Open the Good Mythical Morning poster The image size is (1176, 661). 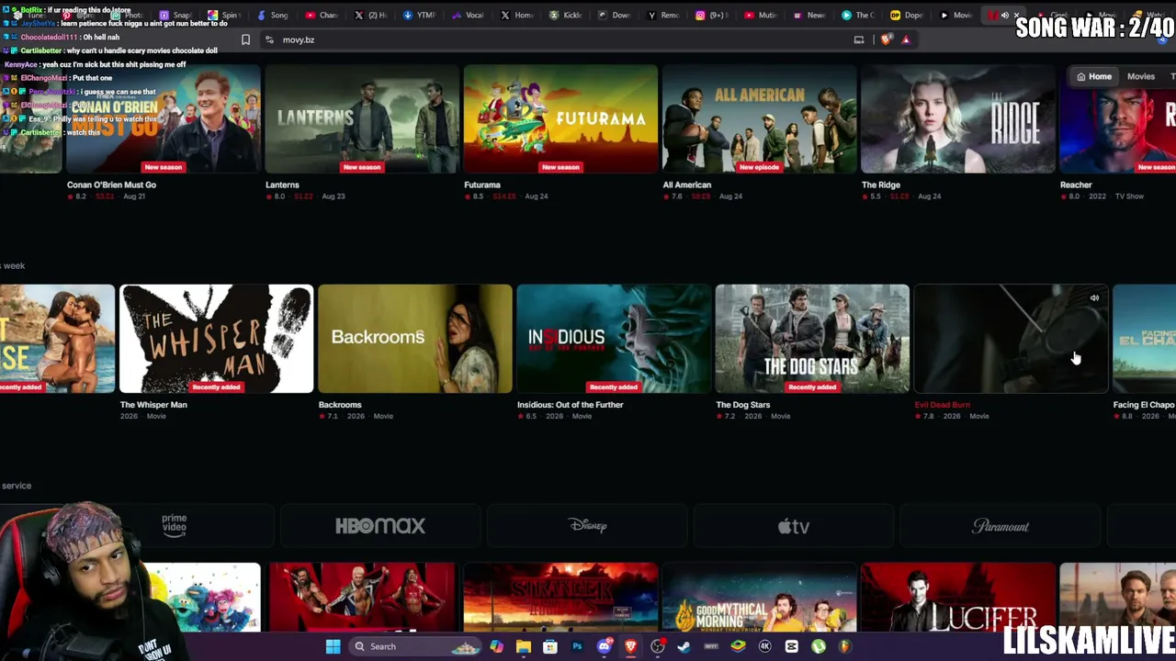click(760, 598)
